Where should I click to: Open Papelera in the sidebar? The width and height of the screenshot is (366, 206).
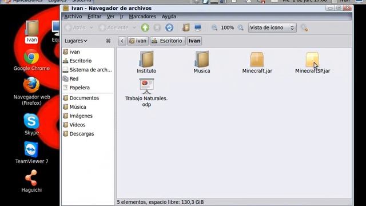[x=88, y=88]
